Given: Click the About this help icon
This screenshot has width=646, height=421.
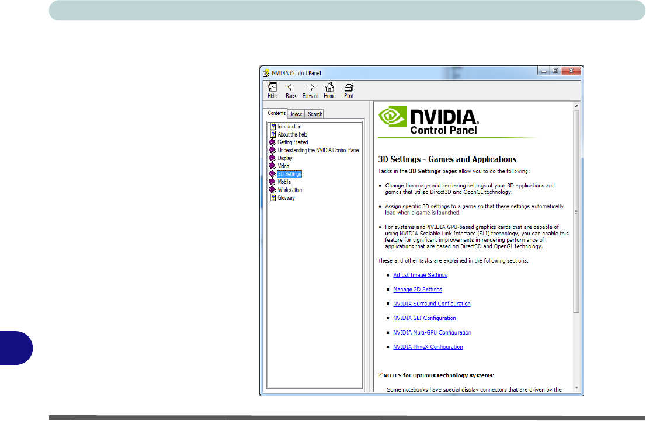Looking at the screenshot, I should tap(272, 134).
